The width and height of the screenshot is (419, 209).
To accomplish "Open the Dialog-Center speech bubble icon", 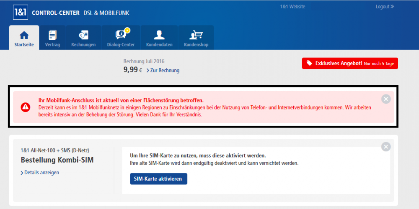I will [120, 35].
